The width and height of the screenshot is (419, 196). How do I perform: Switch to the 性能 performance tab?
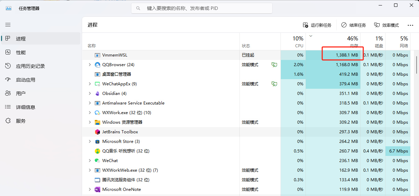(x=21, y=52)
